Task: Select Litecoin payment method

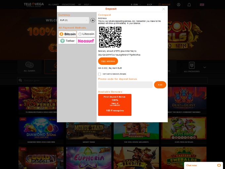Action: (x=86, y=34)
